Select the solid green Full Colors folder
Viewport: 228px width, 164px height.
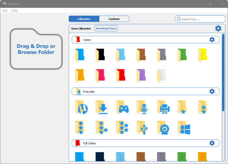coord(182,157)
